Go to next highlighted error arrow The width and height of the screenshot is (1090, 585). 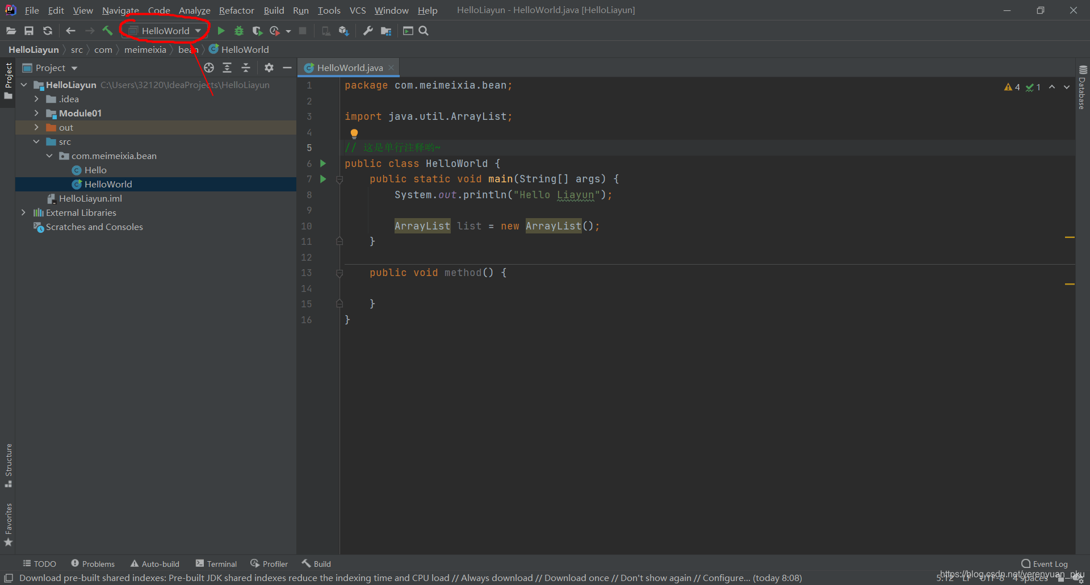(1067, 87)
